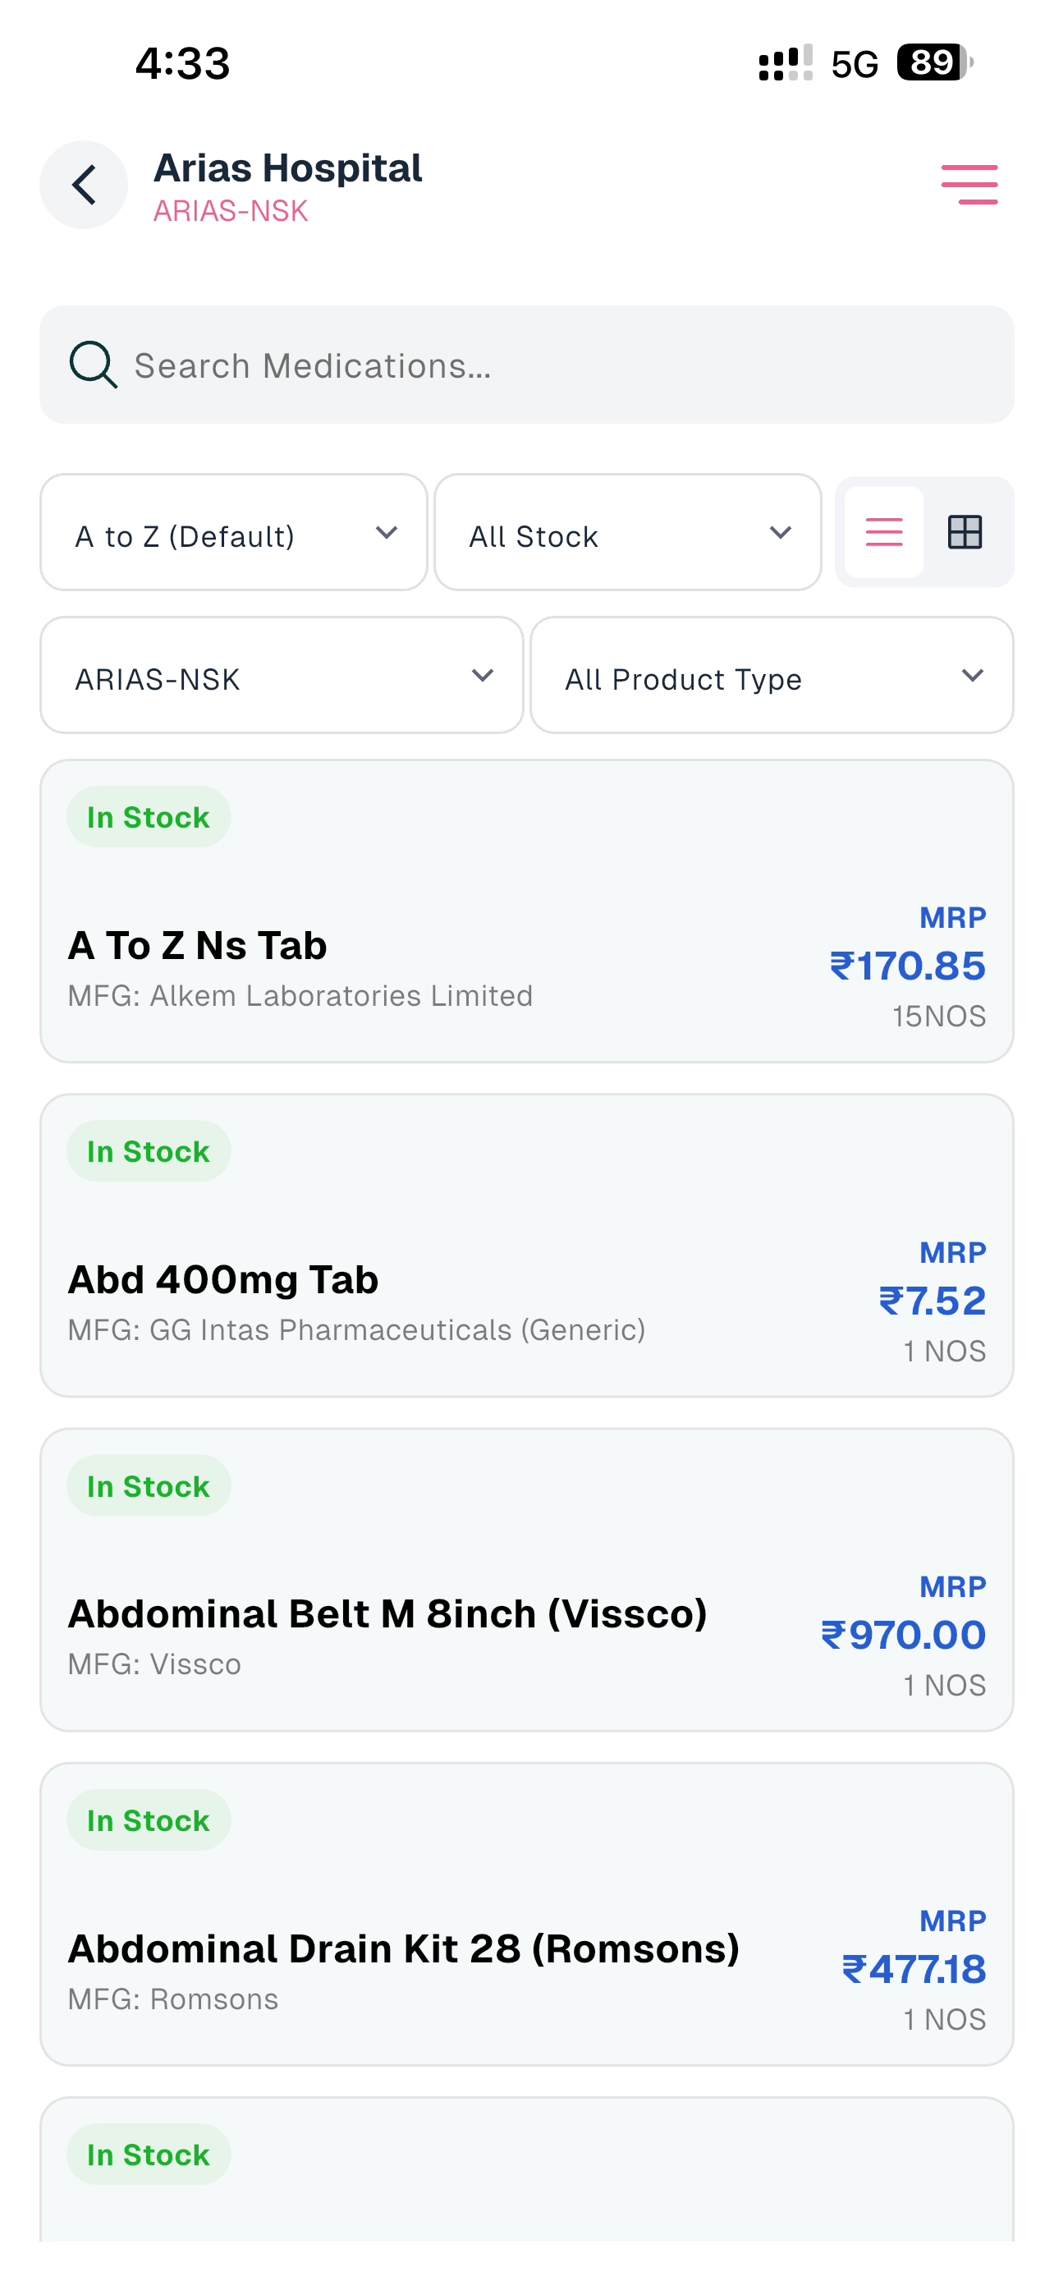Open the pink hamburger menu
This screenshot has width=1054, height=2281.
click(x=969, y=184)
